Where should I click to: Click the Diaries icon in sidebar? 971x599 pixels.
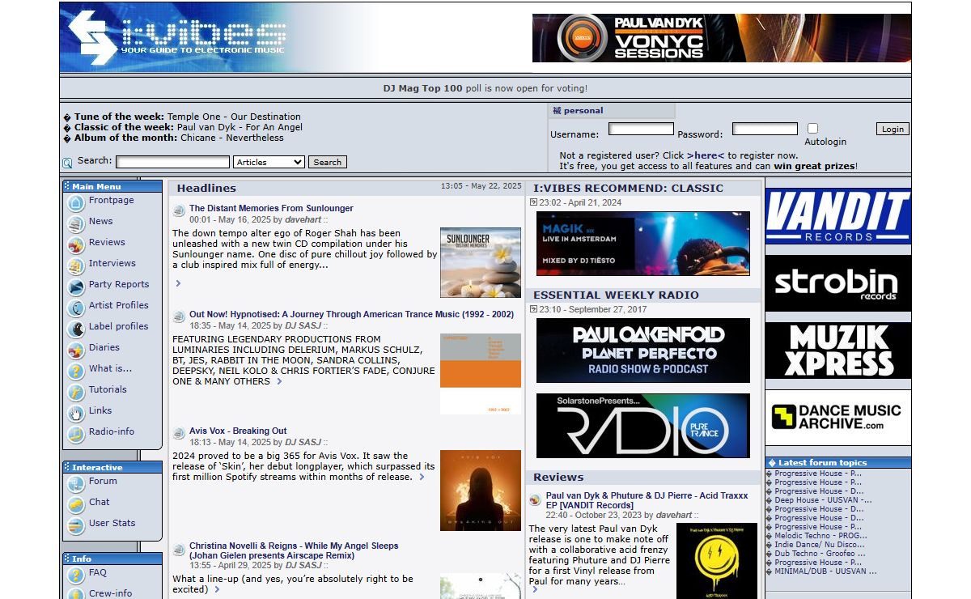click(76, 350)
